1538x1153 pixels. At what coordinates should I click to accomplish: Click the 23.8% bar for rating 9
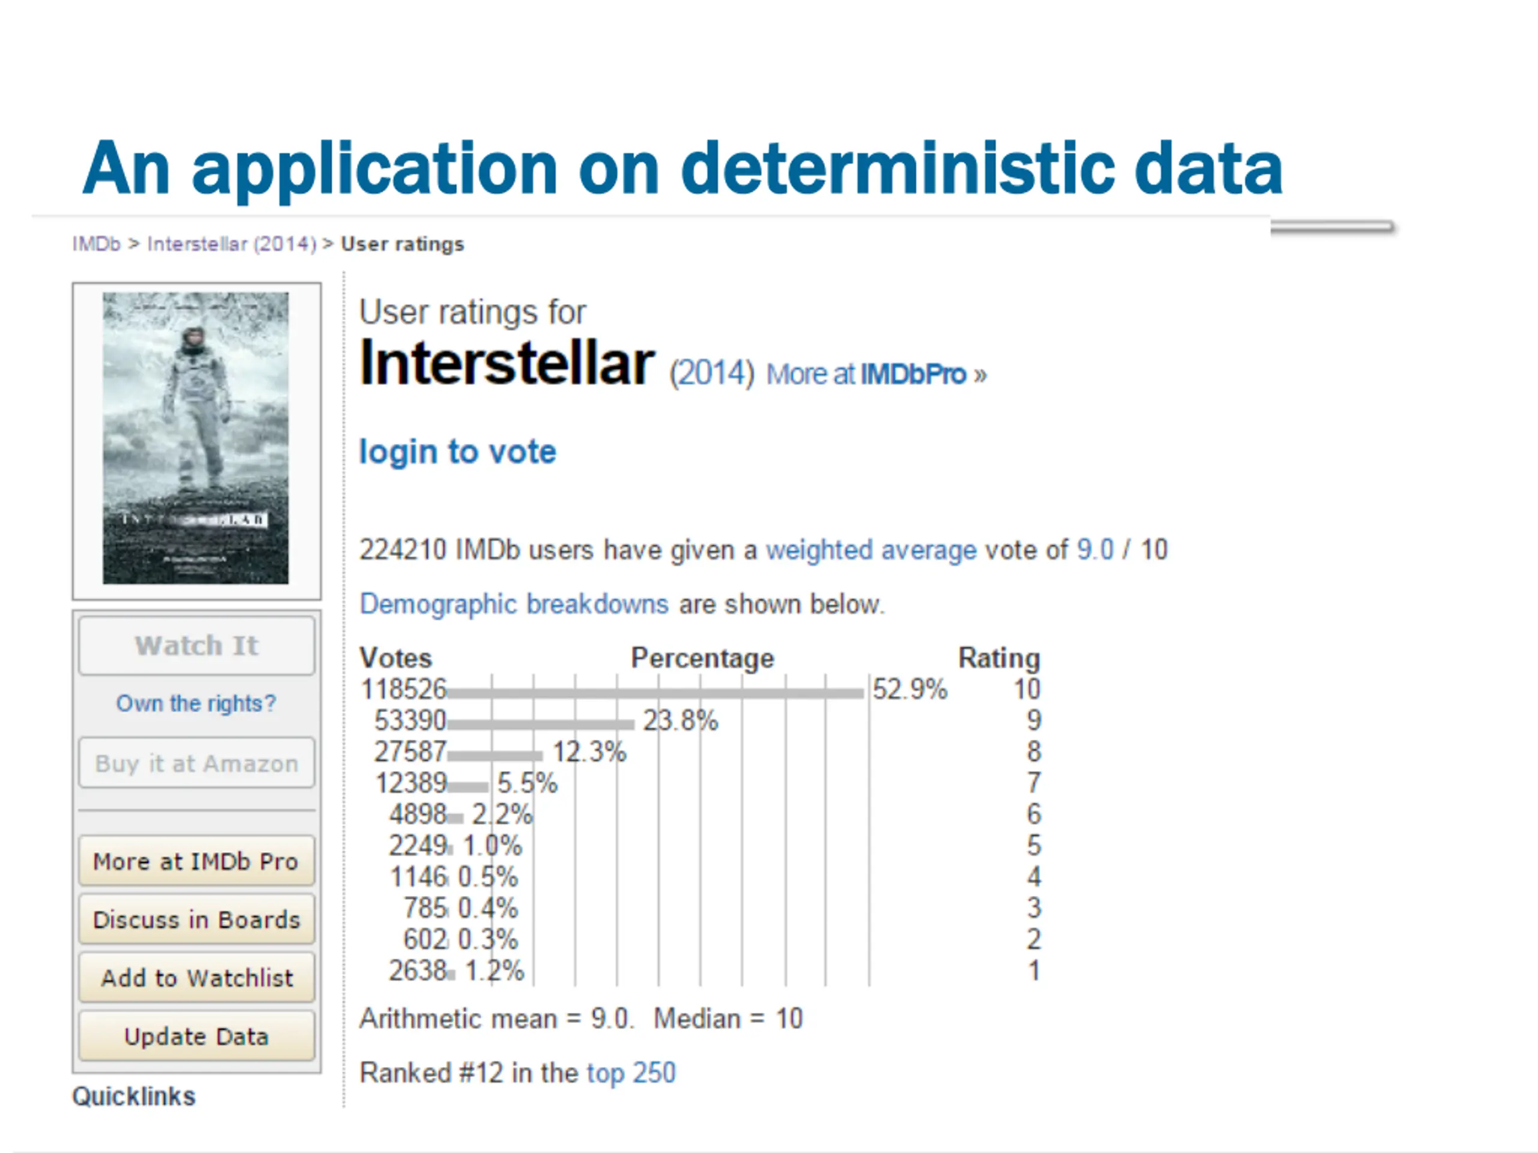540,724
